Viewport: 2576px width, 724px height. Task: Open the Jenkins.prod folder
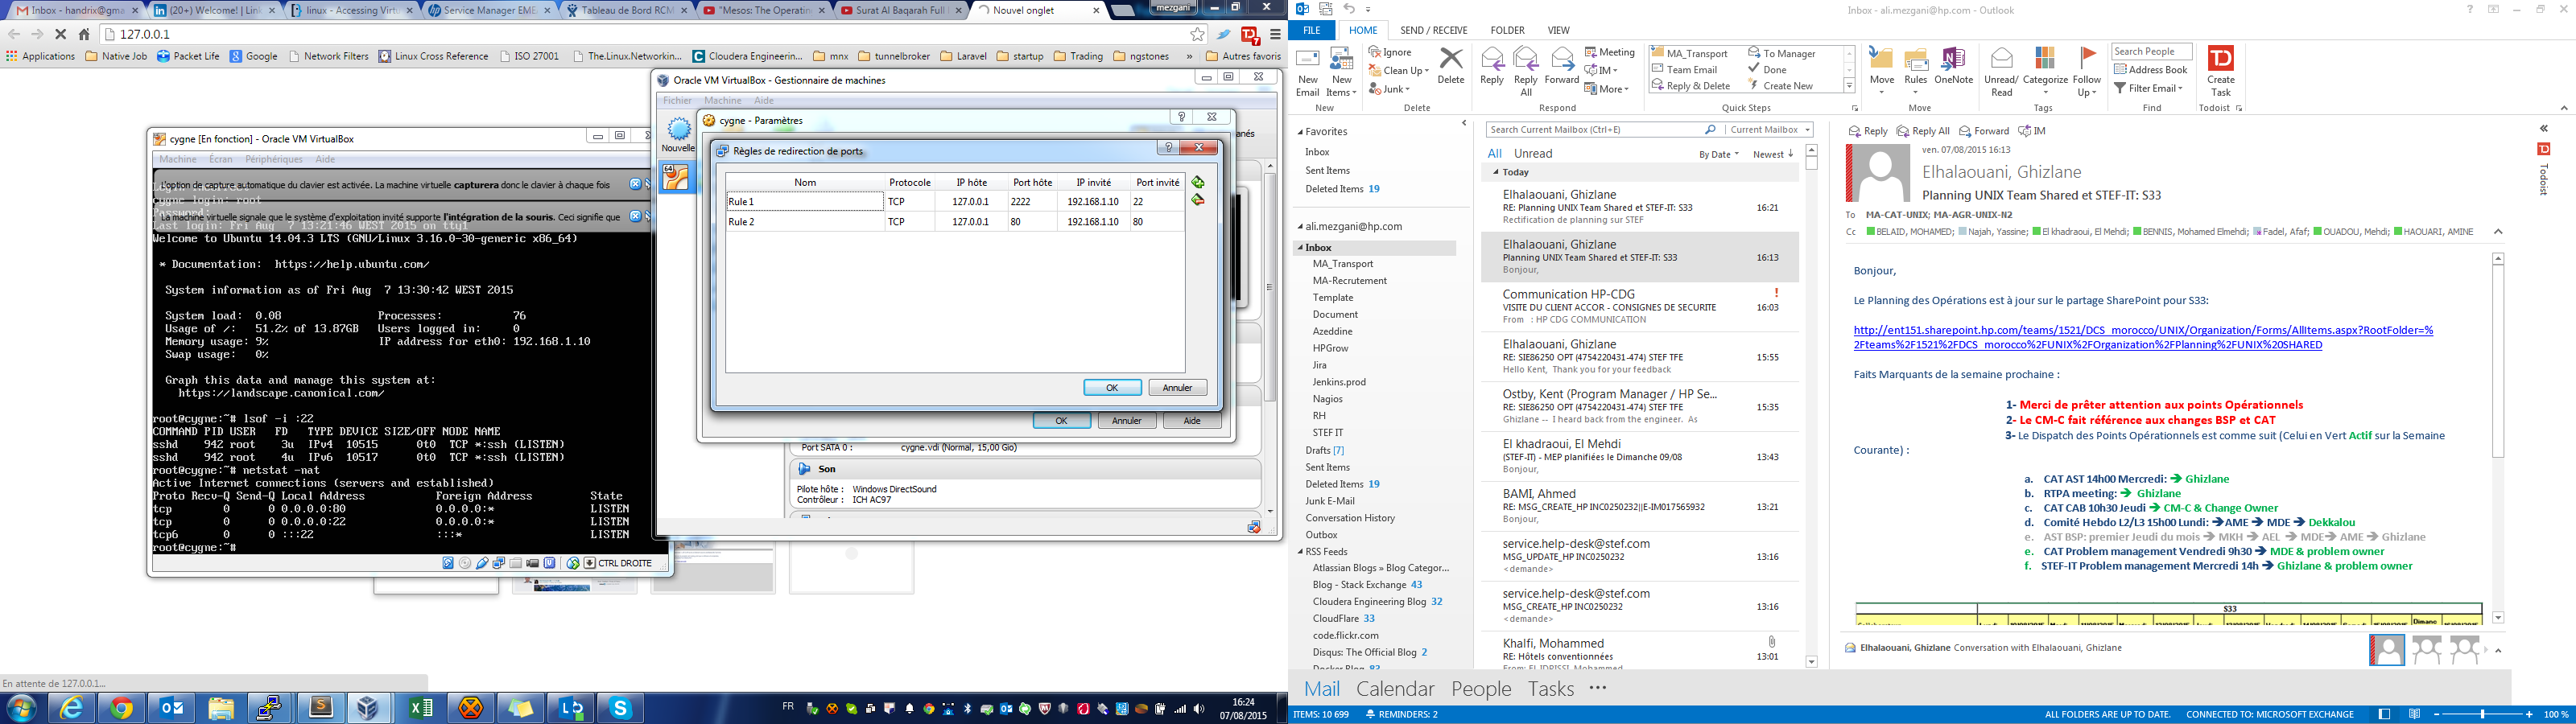1339,382
